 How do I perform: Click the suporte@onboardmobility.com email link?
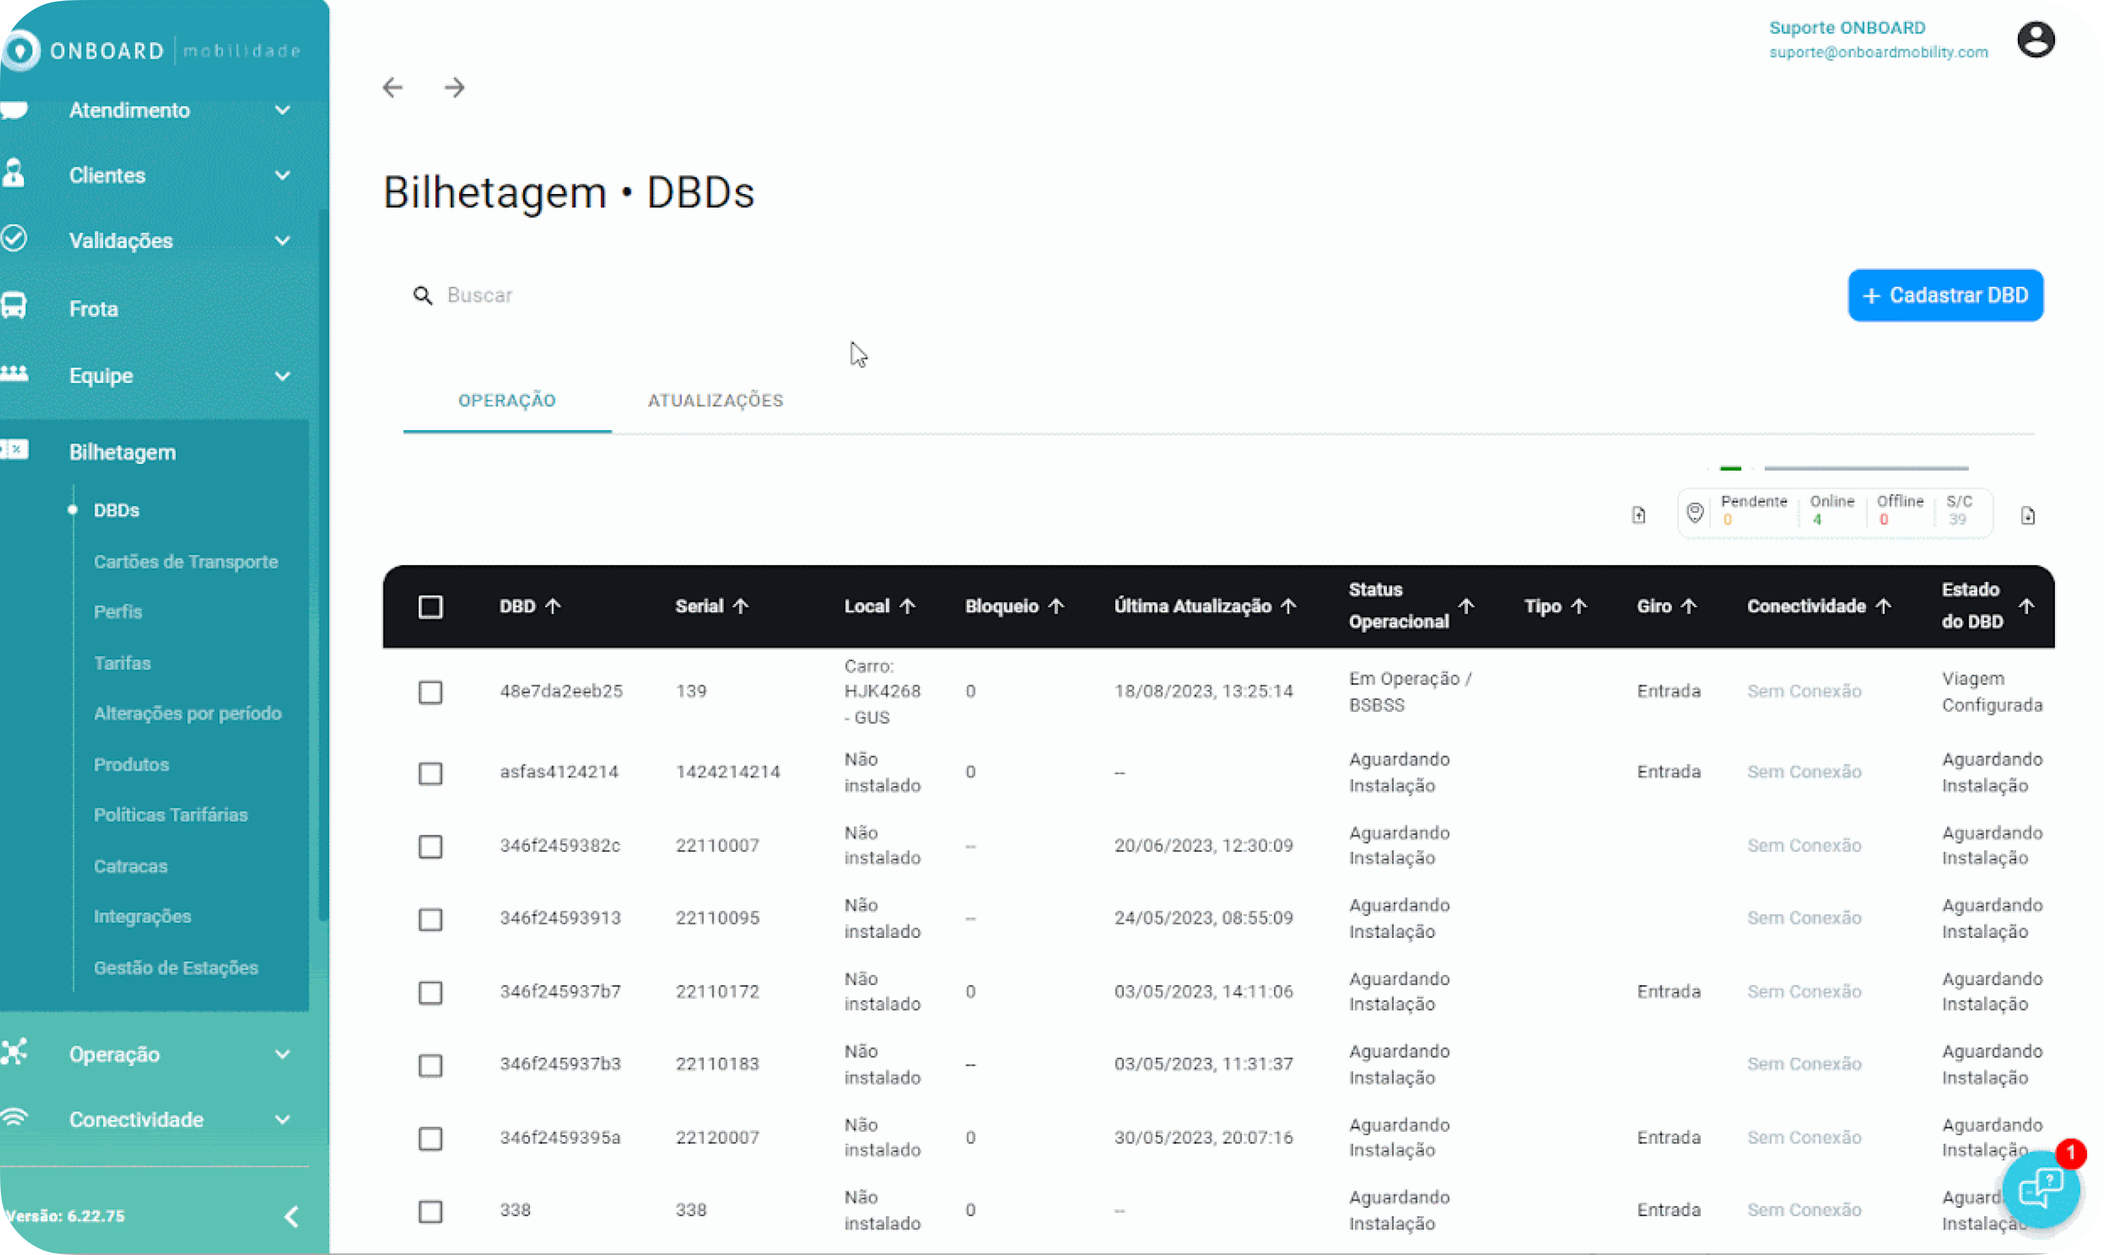click(x=1878, y=52)
